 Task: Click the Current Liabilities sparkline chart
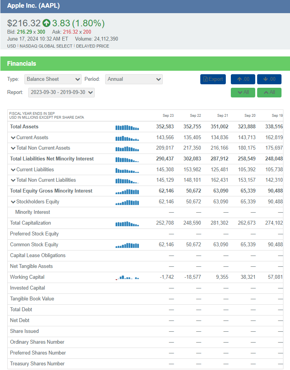pos(127,171)
